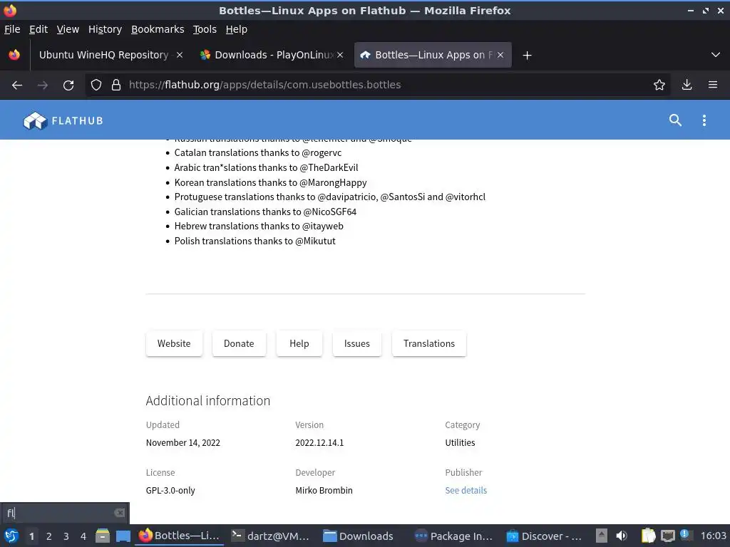Viewport: 730px width, 547px height.
Task: Switch to virtual desktop 2
Action: (x=49, y=536)
